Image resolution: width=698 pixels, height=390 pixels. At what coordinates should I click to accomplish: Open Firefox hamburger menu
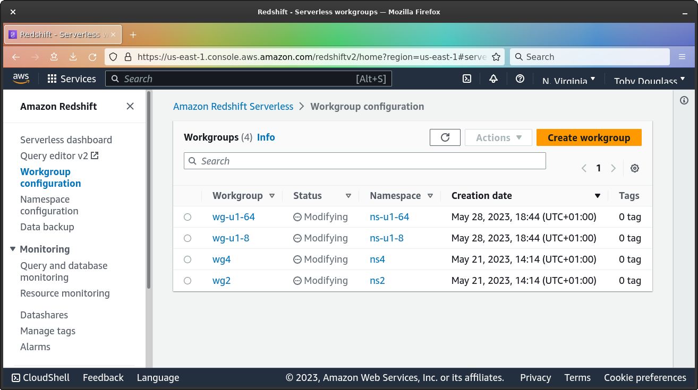682,57
